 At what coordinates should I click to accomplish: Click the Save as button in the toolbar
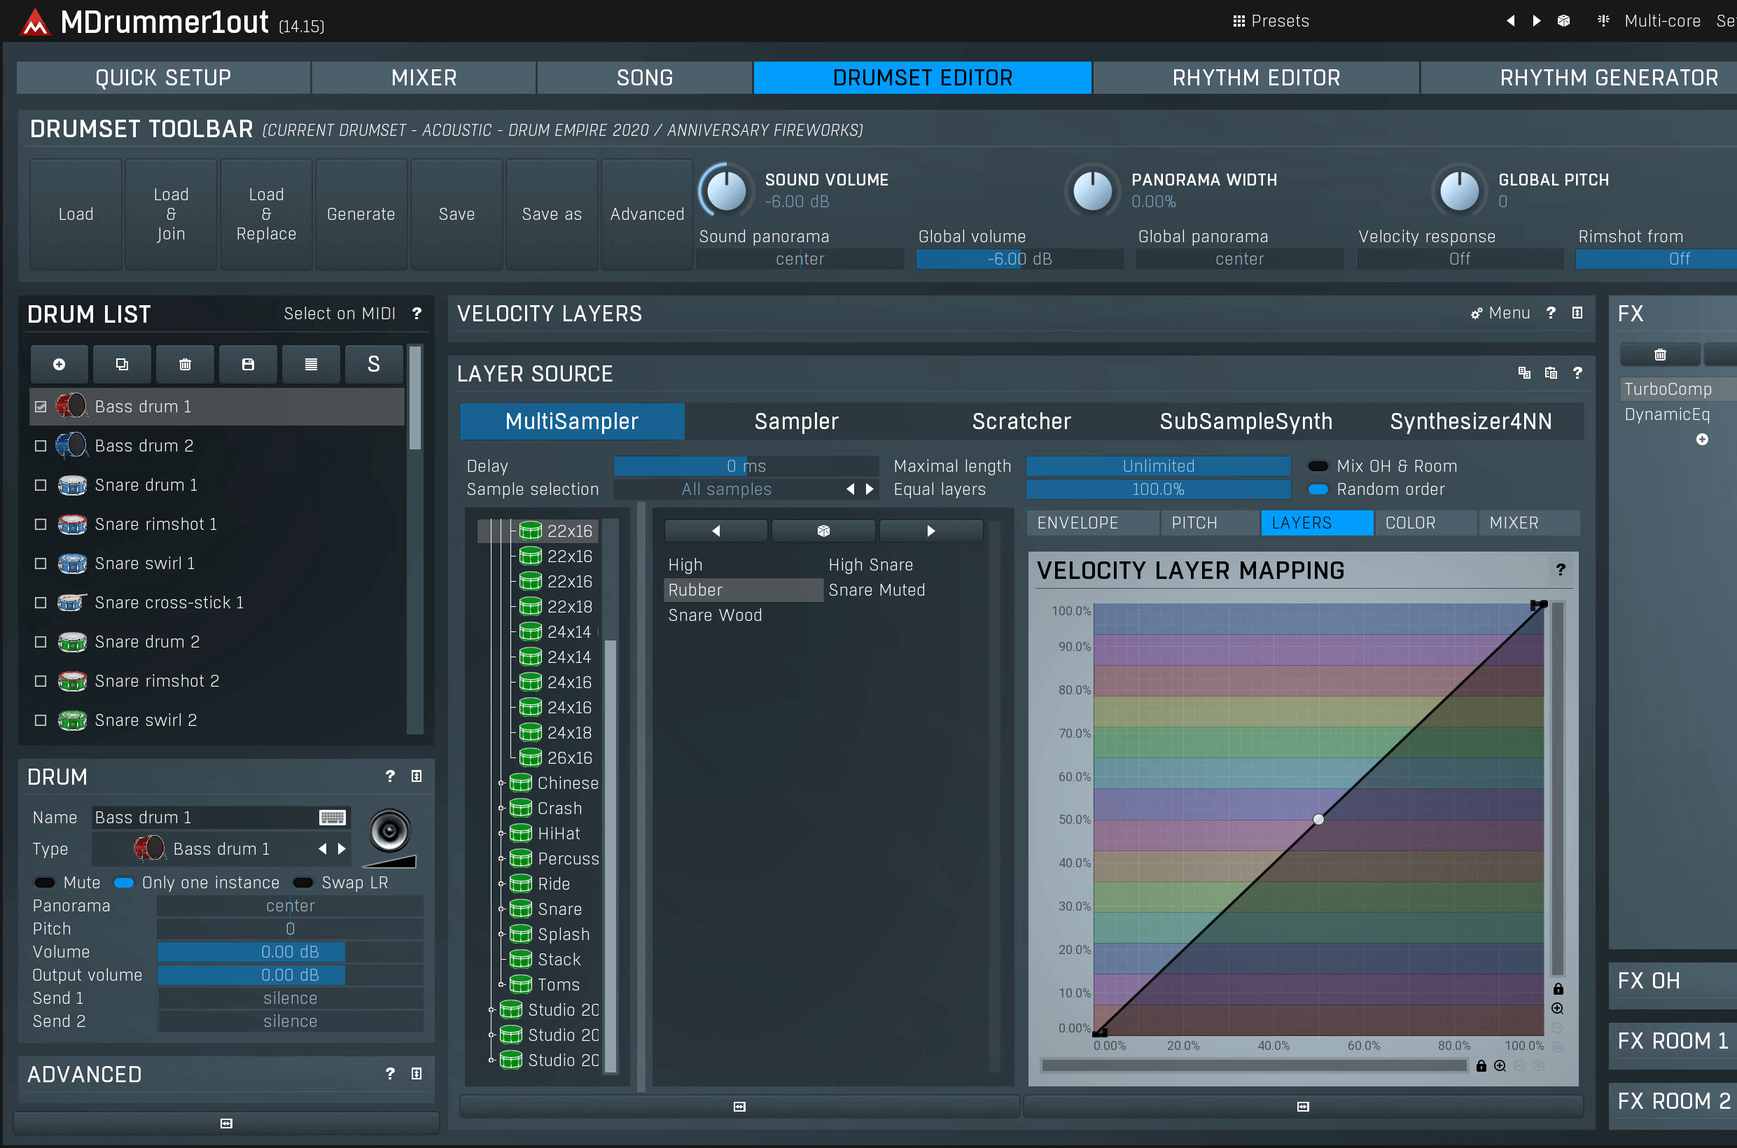(x=552, y=213)
